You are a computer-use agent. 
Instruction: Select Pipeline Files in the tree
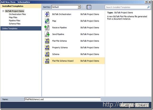tap(15, 20)
